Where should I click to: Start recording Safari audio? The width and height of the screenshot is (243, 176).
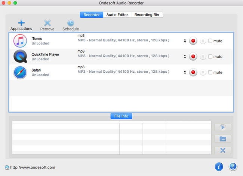pyautogui.click(x=193, y=72)
